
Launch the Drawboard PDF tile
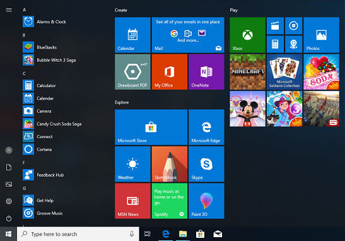[x=132, y=72]
